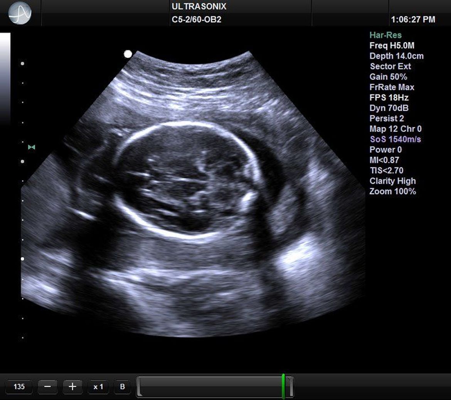This screenshot has height=400, width=451.
Task: Toggle the B mode button
Action: 122,387
